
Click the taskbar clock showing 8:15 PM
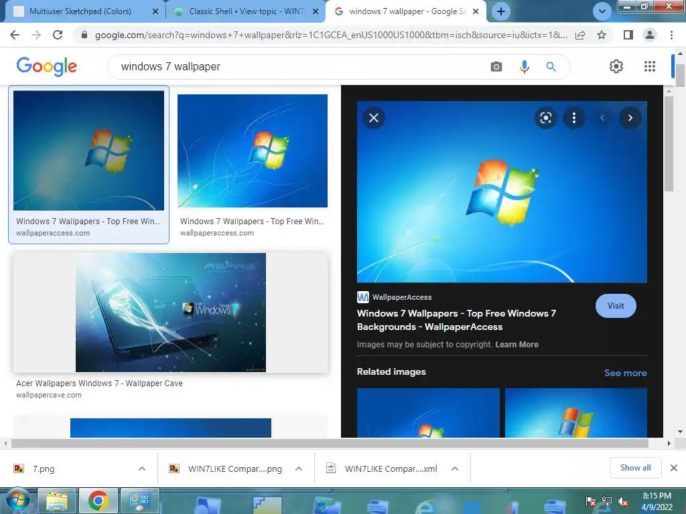(657, 501)
